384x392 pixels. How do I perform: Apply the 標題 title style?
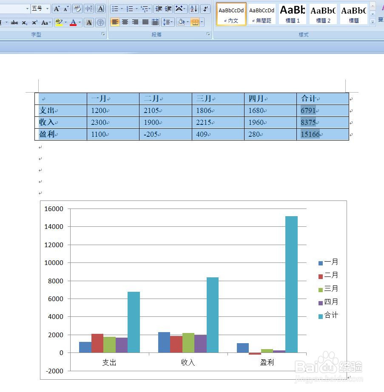[x=353, y=14]
